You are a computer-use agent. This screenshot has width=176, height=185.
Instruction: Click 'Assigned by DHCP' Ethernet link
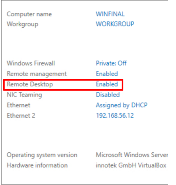point(122,105)
